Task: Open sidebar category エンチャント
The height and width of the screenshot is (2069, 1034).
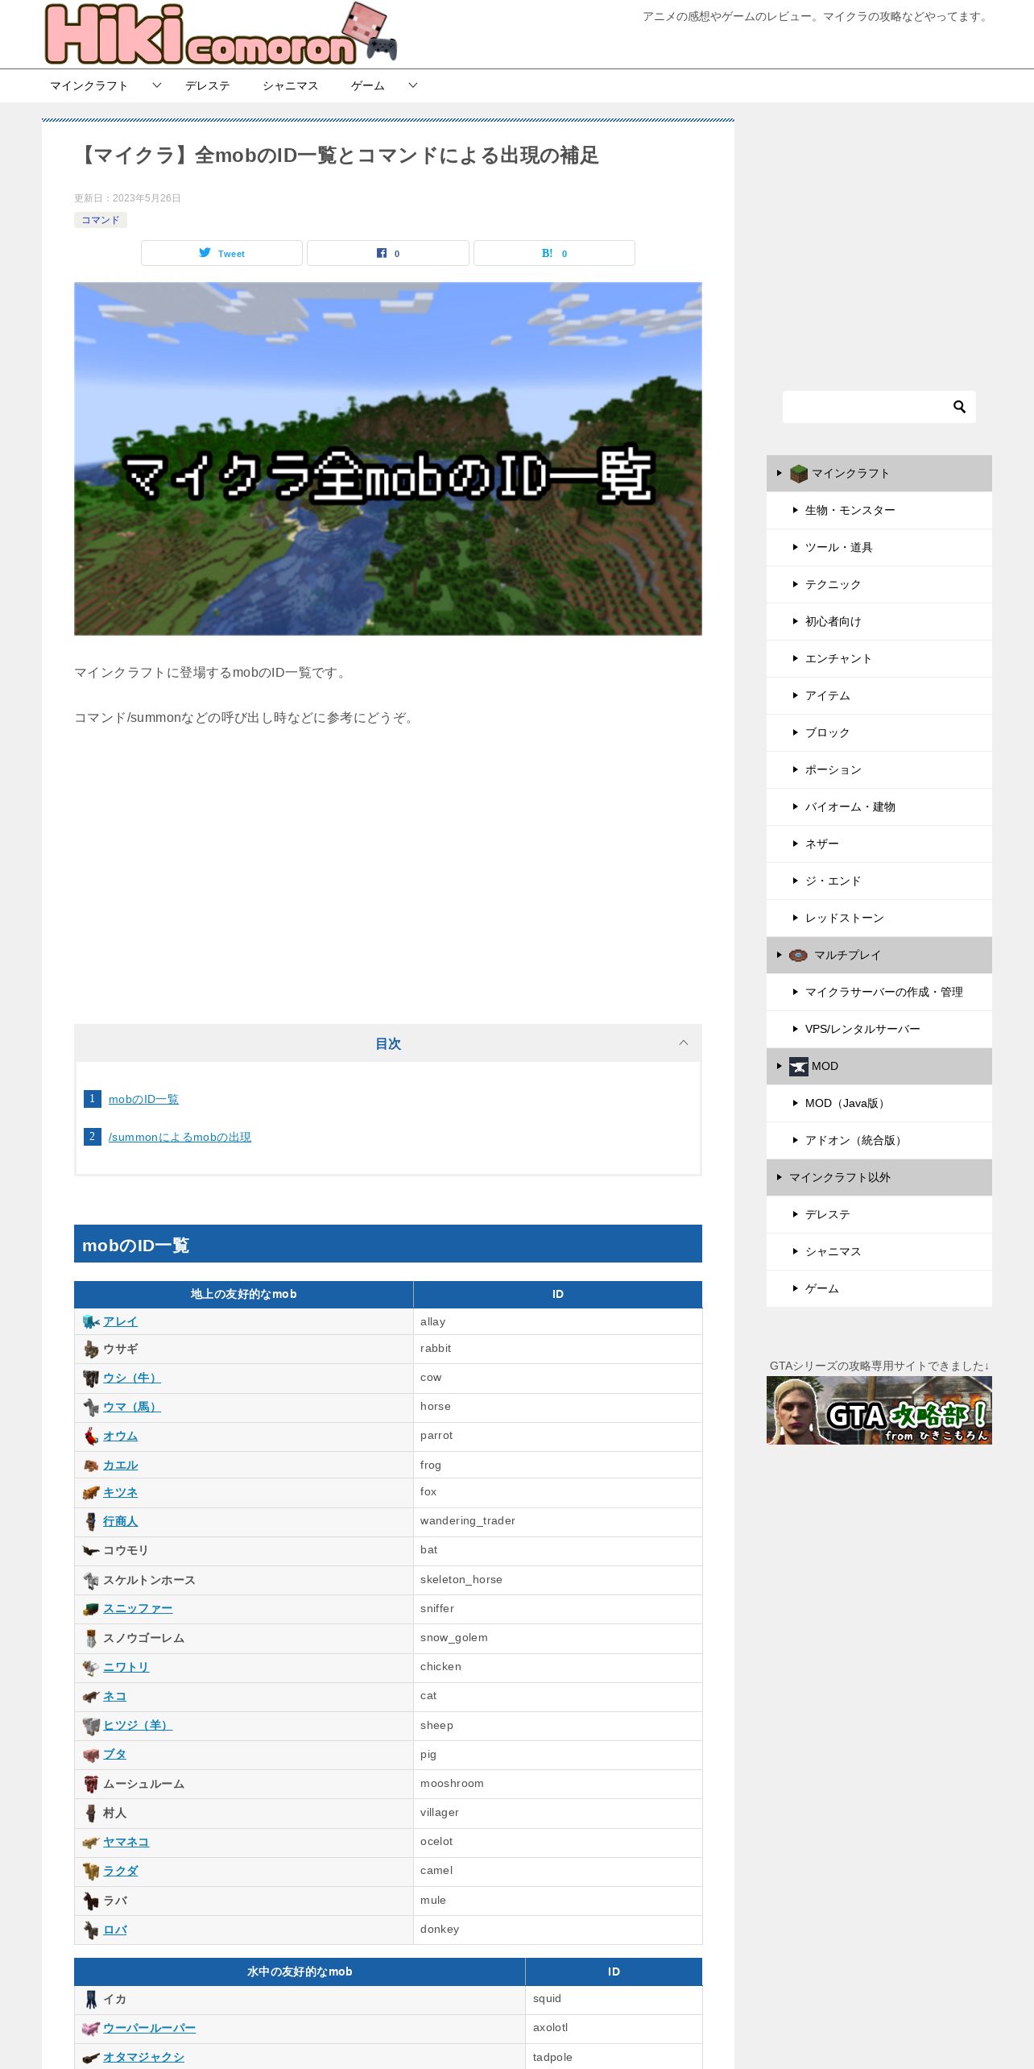Action: 879,659
